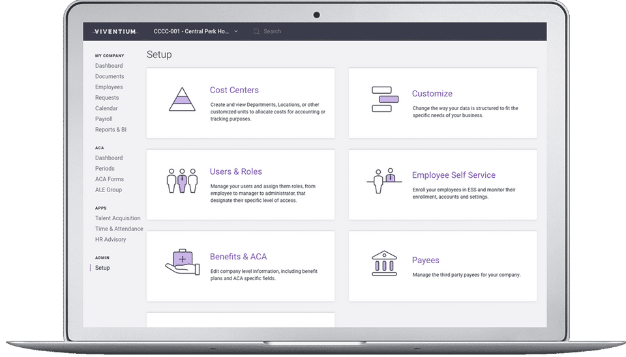Open the Cost Centers link
The height and width of the screenshot is (357, 626).
(234, 90)
